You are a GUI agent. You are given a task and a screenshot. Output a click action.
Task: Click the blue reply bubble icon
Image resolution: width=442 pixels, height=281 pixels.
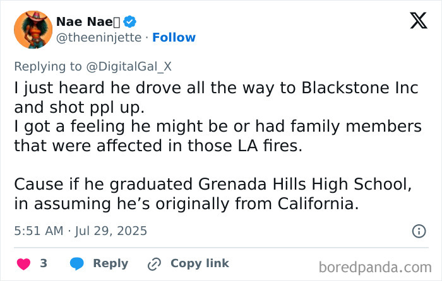click(77, 263)
